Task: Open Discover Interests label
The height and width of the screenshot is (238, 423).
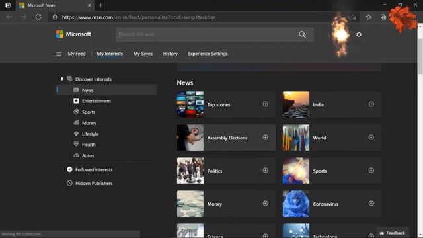Action: coord(93,79)
